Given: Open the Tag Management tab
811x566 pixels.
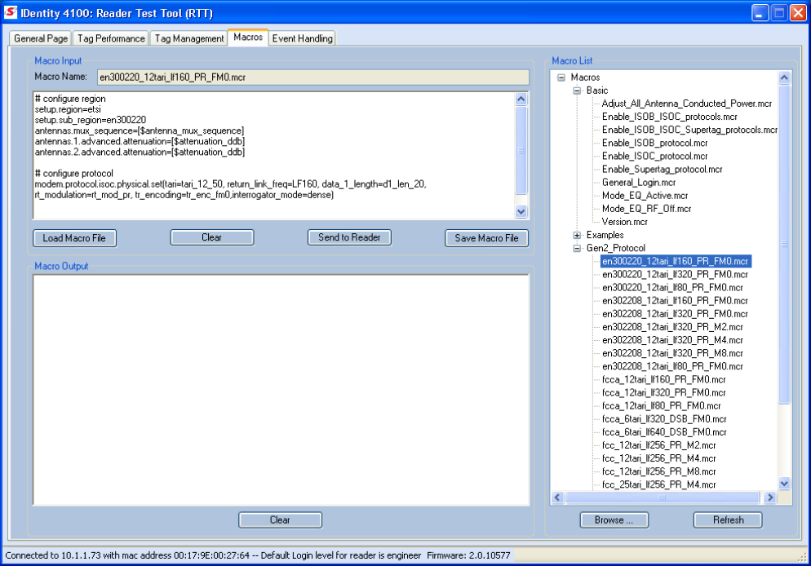Looking at the screenshot, I should [x=189, y=39].
